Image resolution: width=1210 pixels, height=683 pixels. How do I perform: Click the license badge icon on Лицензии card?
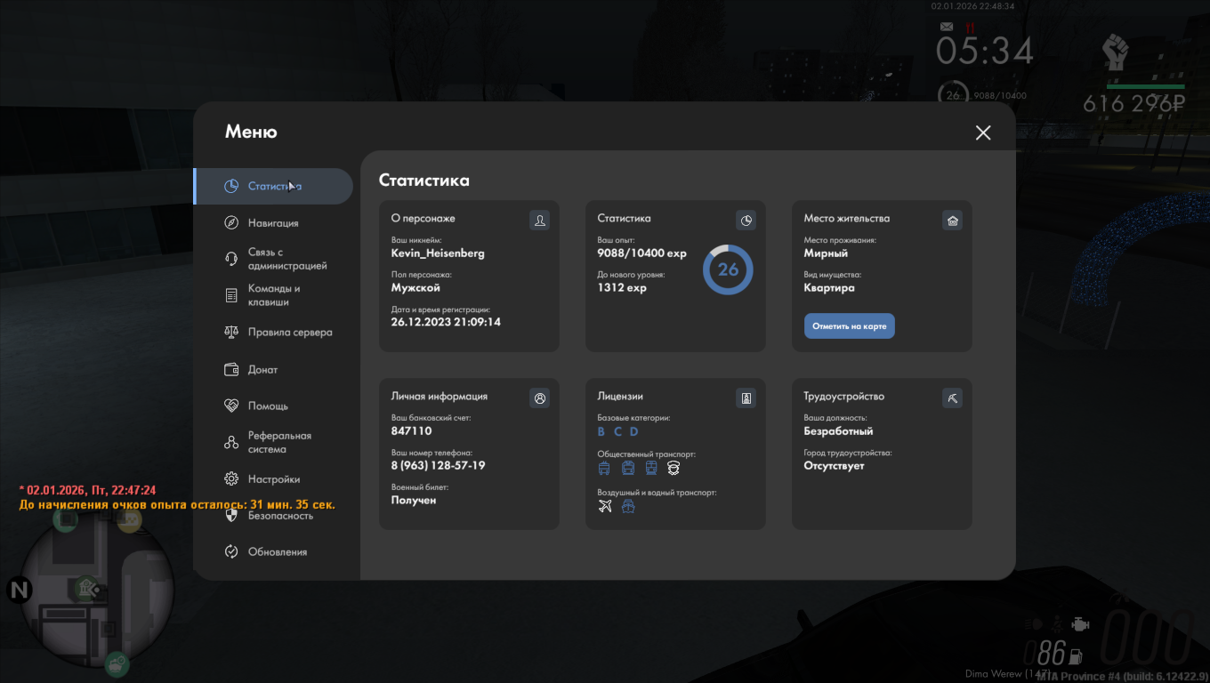[746, 398]
